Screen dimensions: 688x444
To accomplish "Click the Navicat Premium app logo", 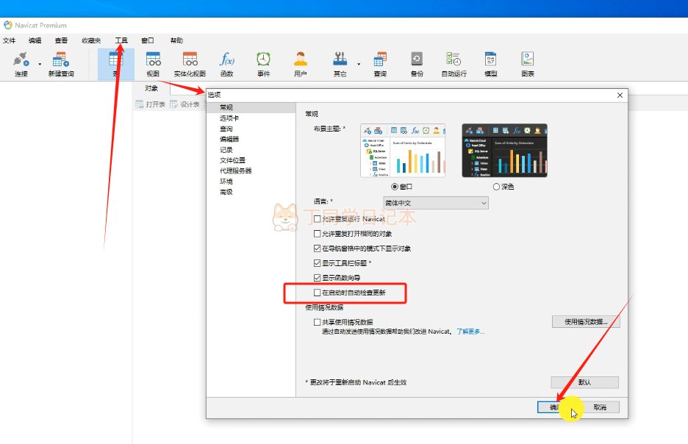I will [x=8, y=25].
